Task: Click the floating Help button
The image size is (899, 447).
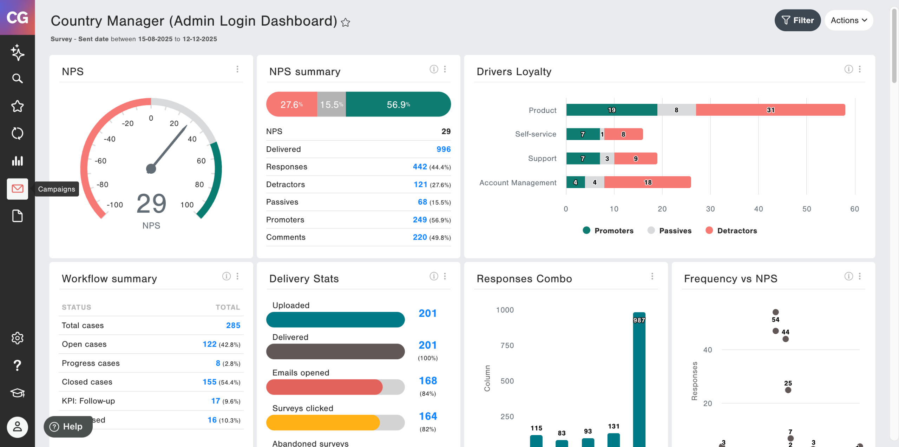Action: click(68, 426)
